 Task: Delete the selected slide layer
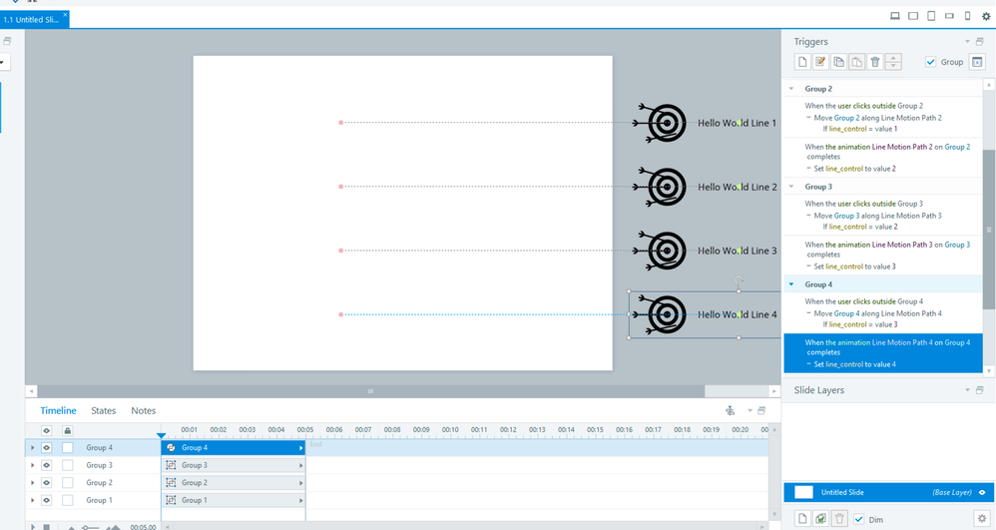pos(839,519)
